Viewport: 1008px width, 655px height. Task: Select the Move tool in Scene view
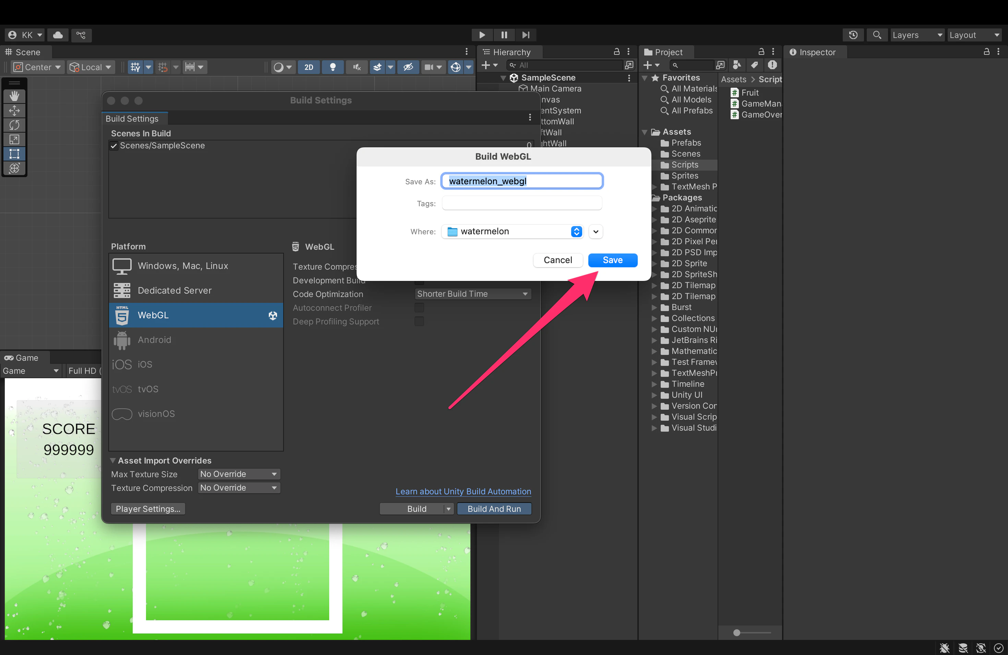[14, 110]
